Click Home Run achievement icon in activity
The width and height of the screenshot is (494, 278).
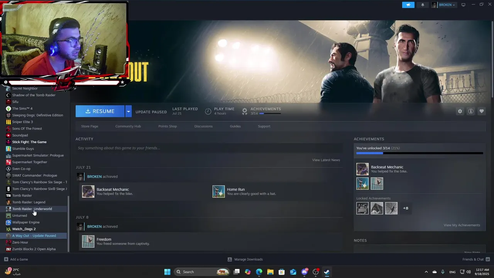[x=218, y=192]
